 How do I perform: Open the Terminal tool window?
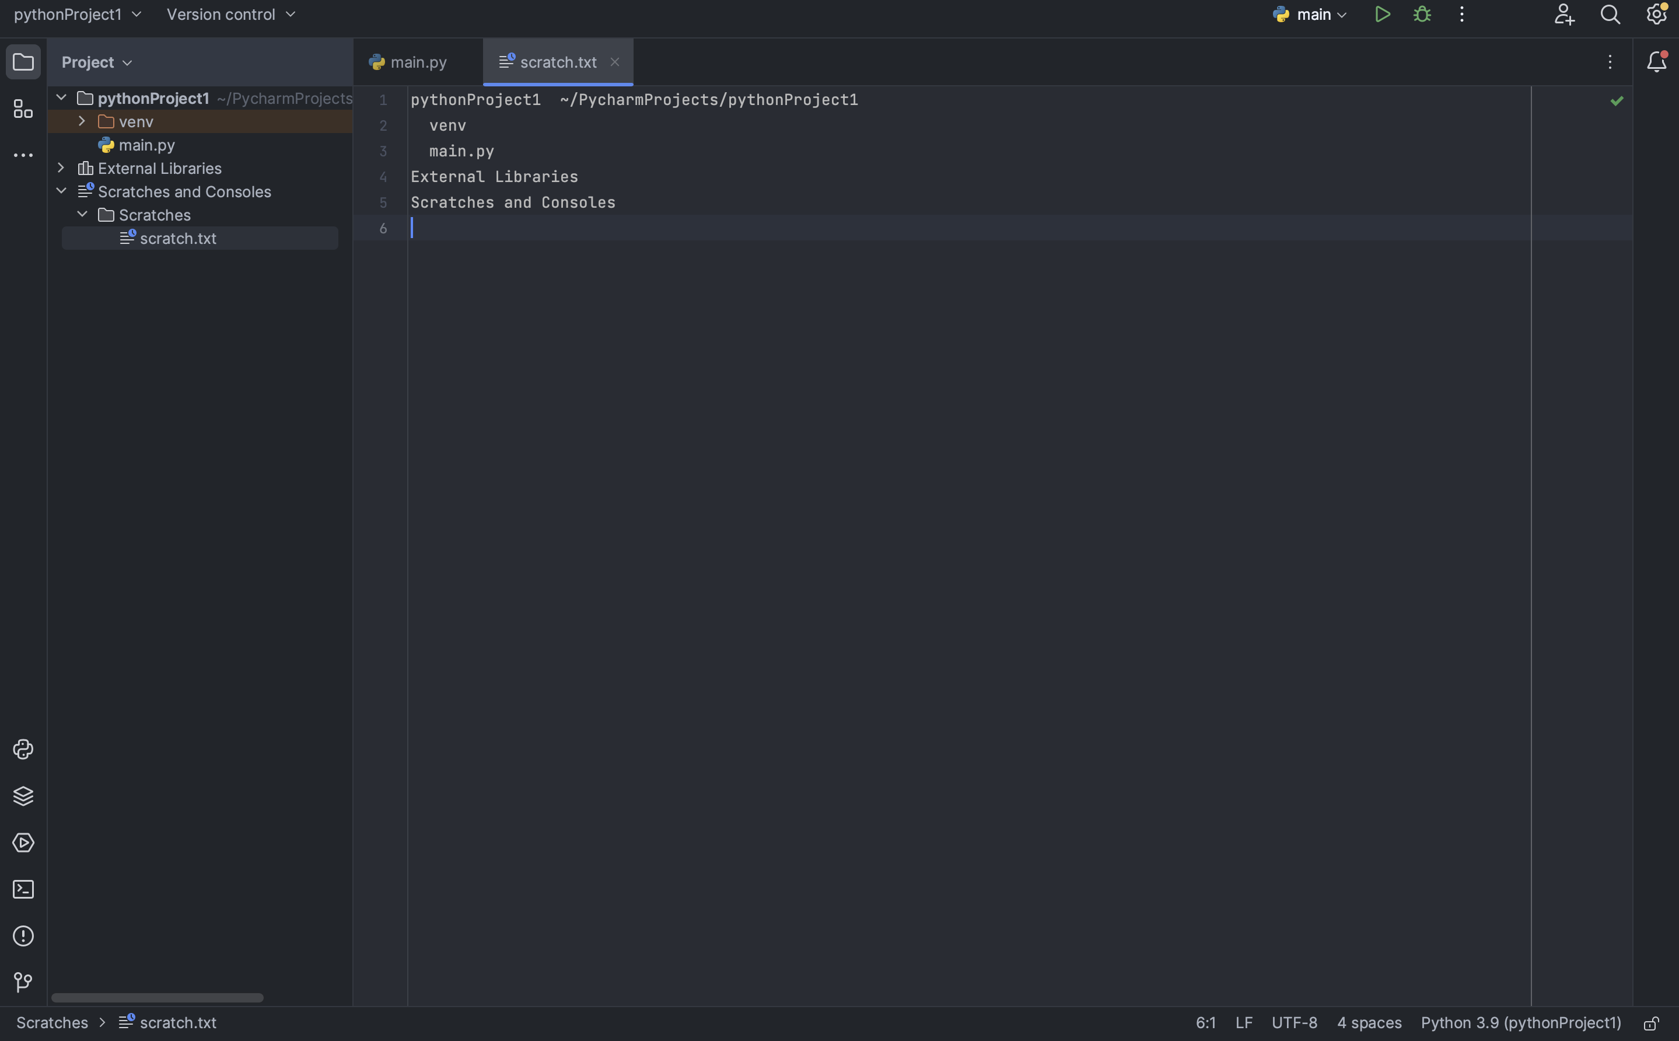(23, 889)
